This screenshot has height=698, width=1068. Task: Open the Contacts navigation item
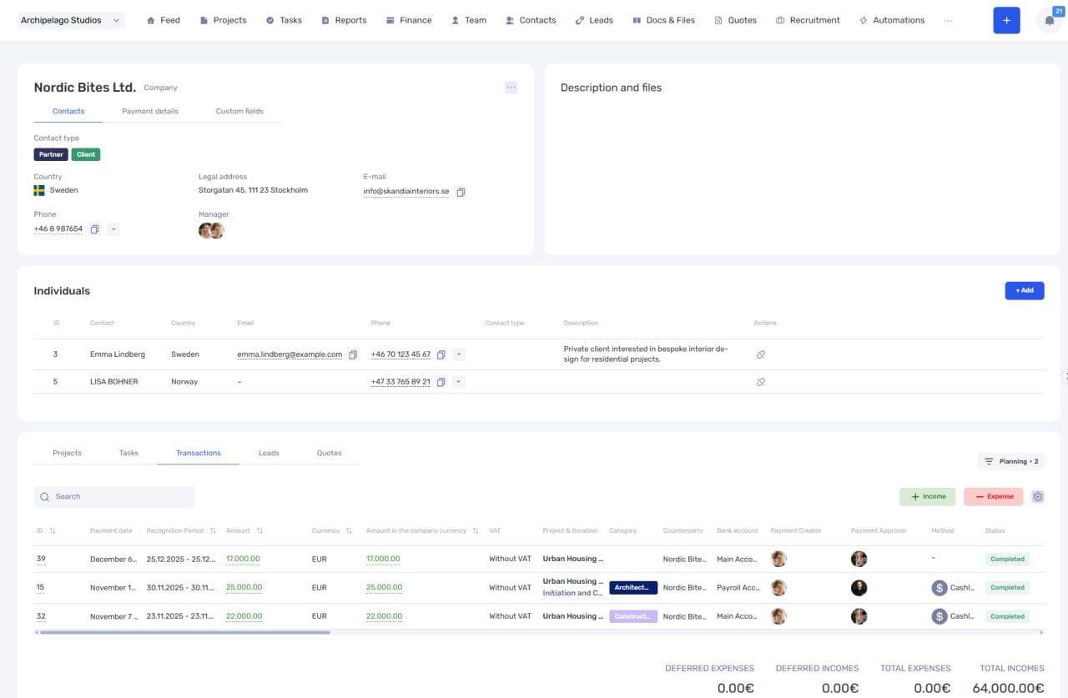531,20
